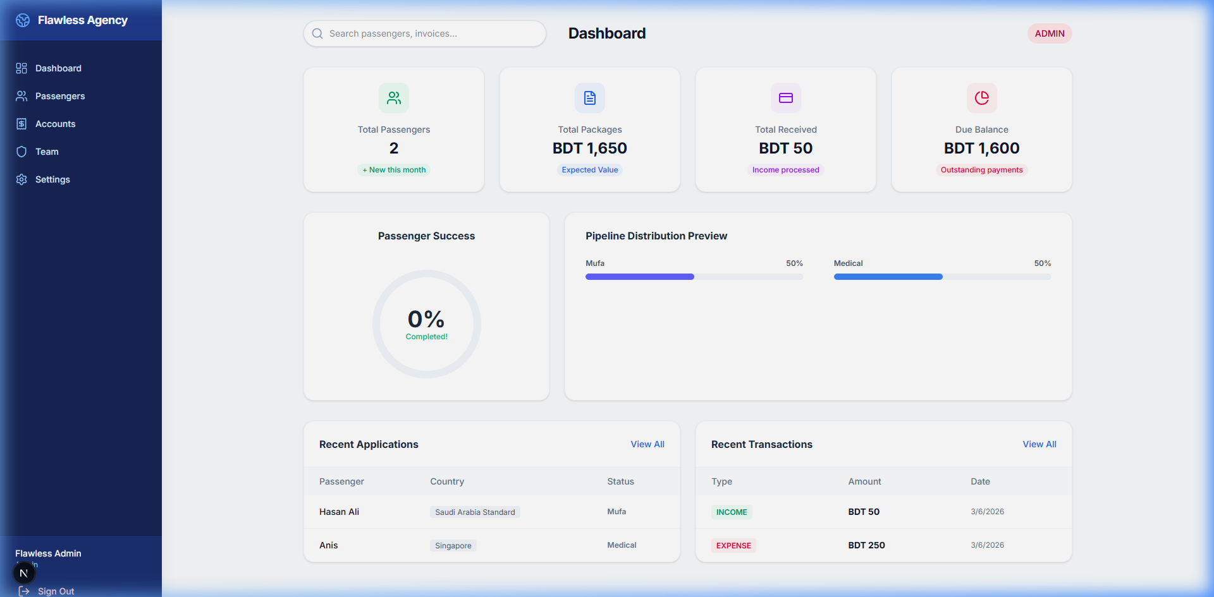Click the round N avatar icon

[x=24, y=573]
